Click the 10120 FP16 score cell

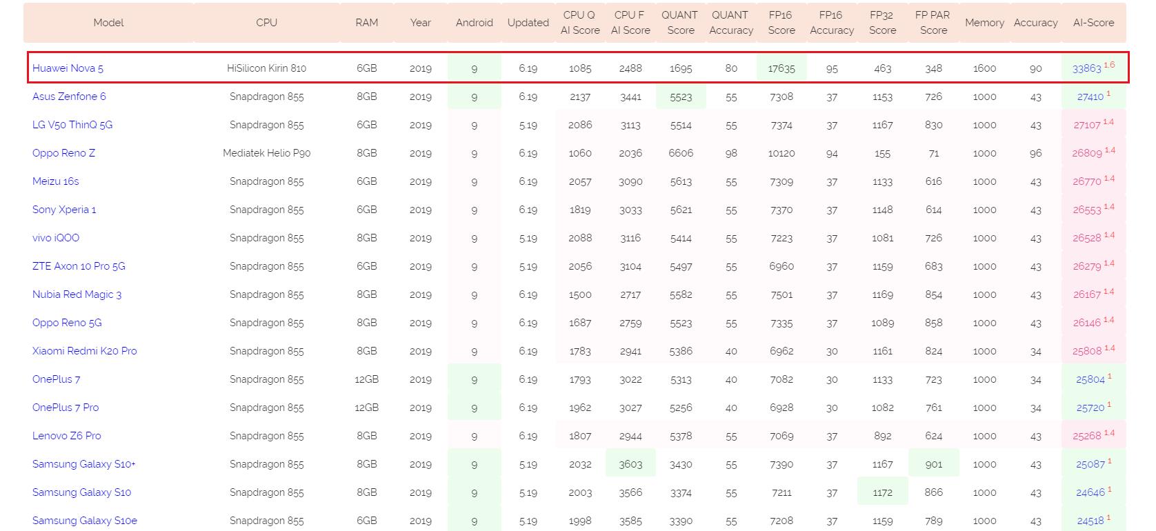coord(781,153)
